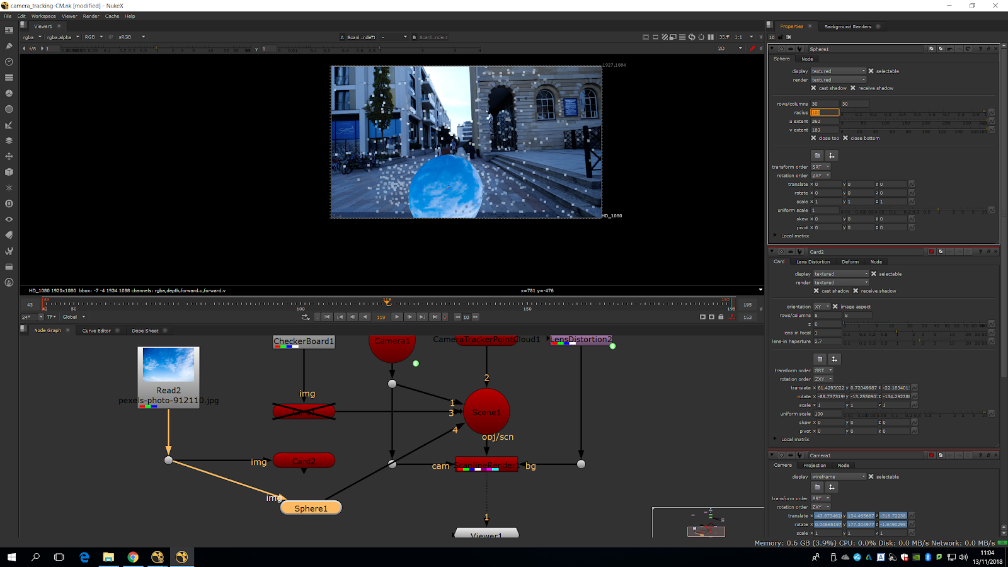
Task: Toggle Card2 image aspect checkbox
Action: tap(835, 307)
